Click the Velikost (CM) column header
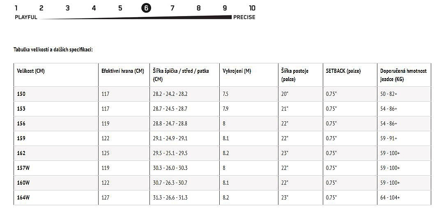This screenshot has width=446, height=211. point(31,71)
